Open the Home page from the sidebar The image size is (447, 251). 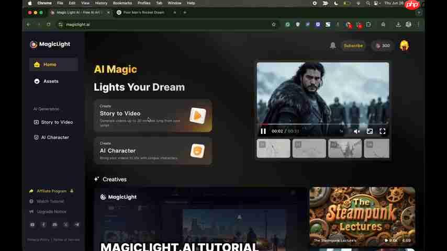click(x=53, y=64)
